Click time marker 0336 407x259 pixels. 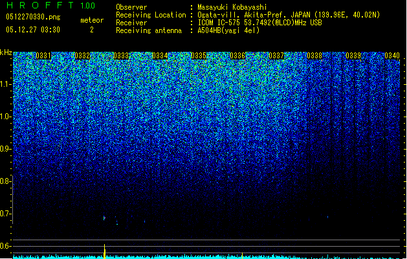237,56
